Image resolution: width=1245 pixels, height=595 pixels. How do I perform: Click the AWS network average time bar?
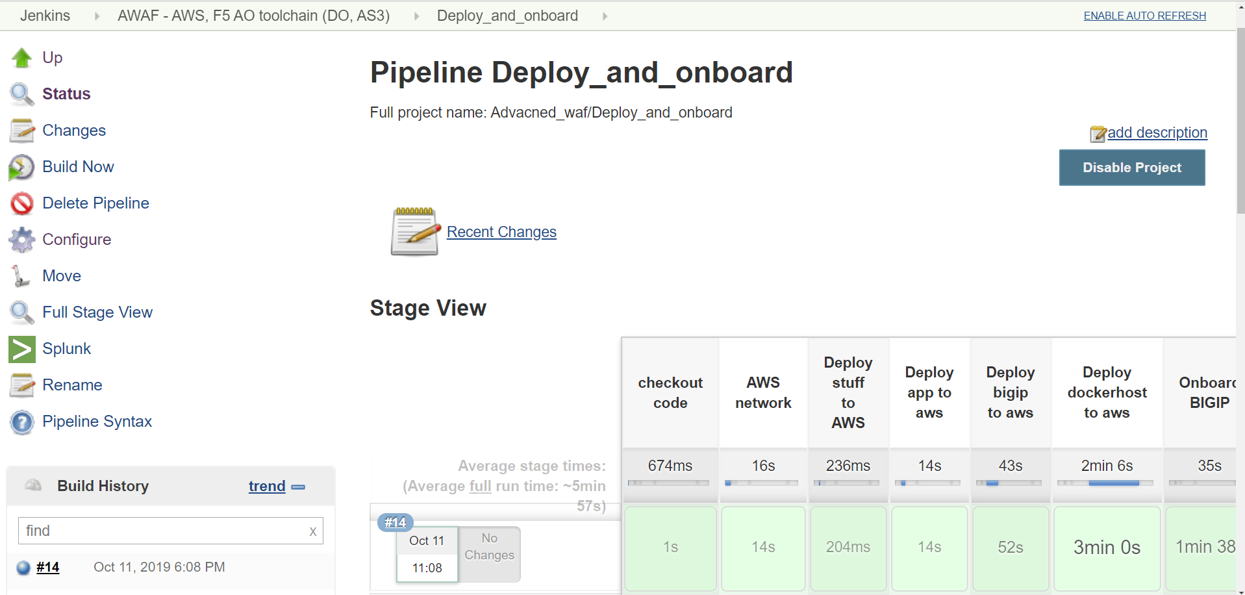pos(762,483)
